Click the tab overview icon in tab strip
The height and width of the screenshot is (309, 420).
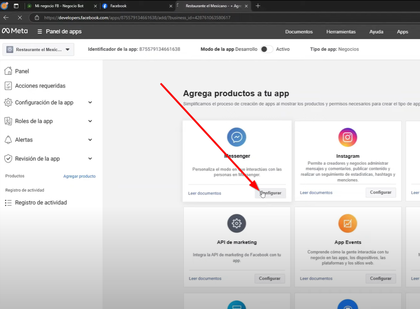tap(16, 6)
